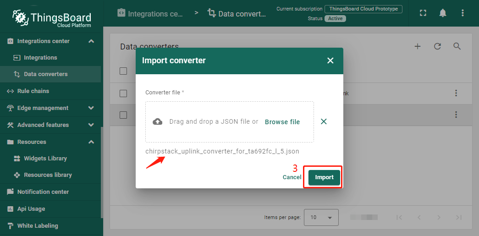This screenshot has width=479, height=236.
Task: Click the cloud upload icon
Action: (157, 122)
